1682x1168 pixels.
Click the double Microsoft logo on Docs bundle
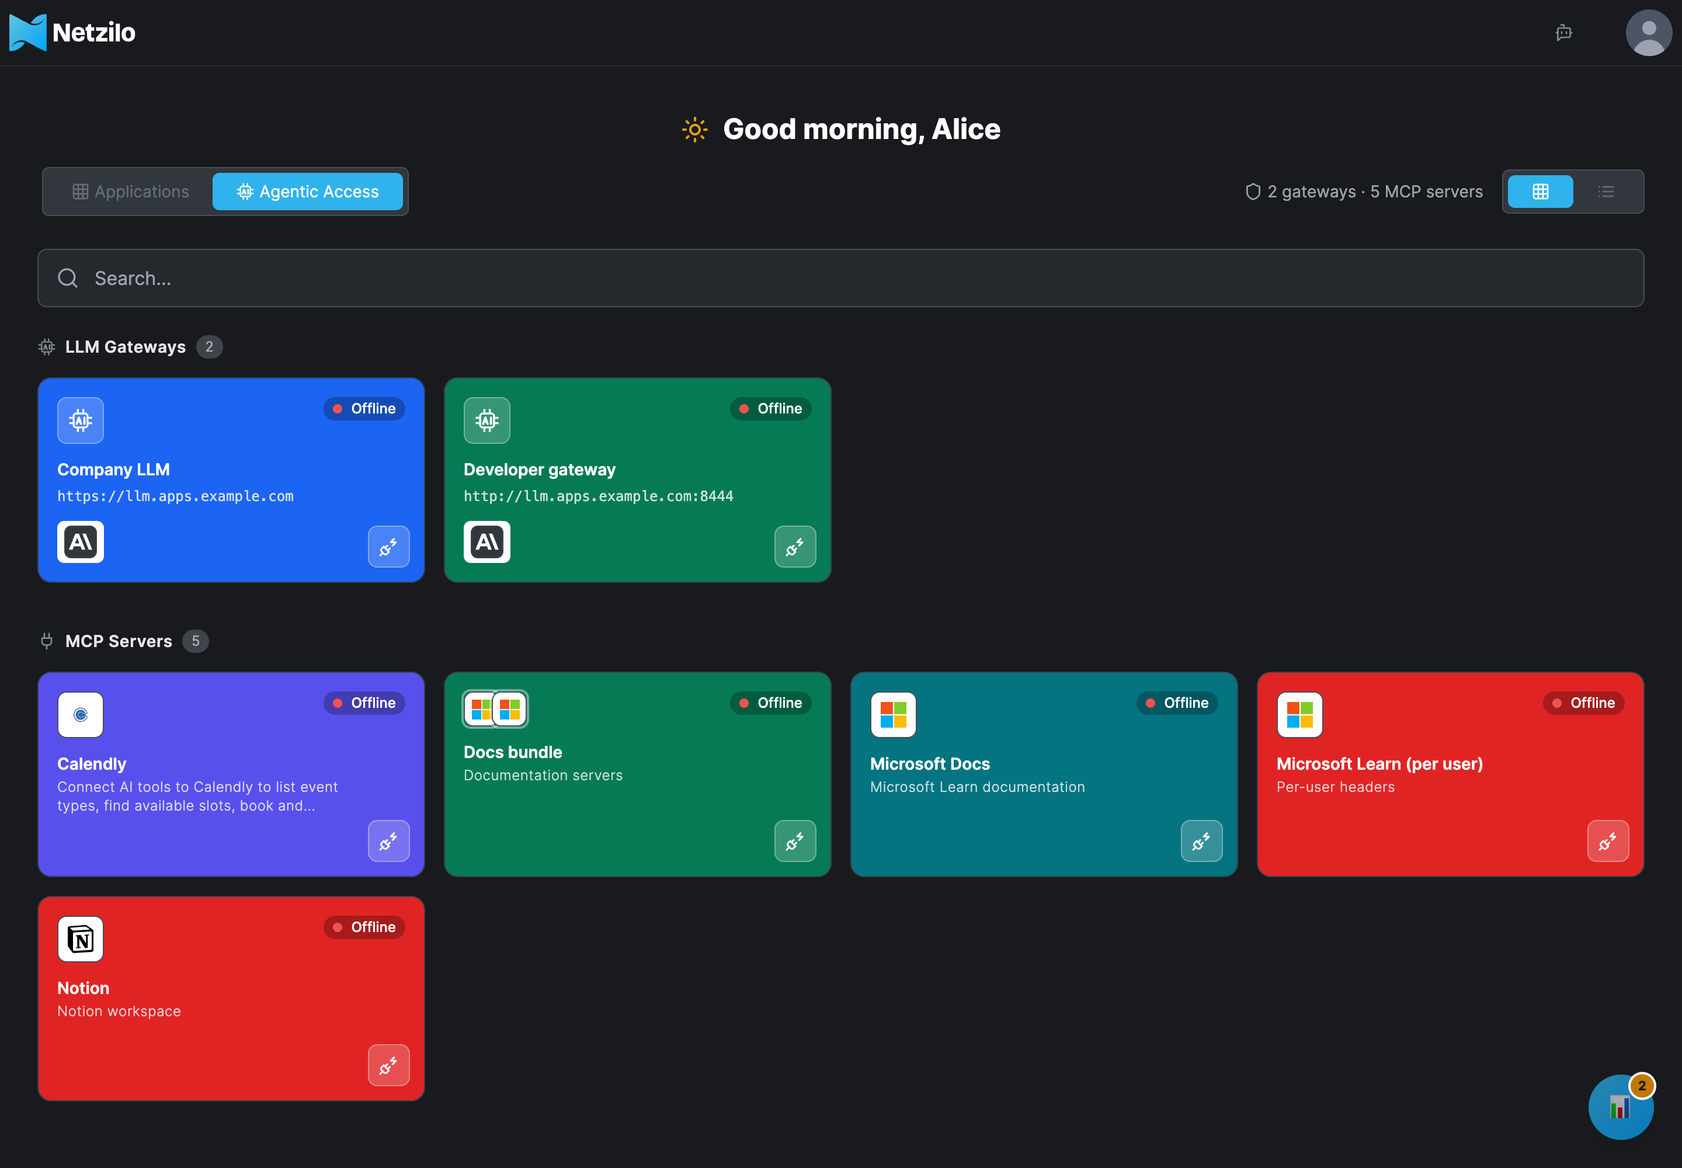click(495, 709)
